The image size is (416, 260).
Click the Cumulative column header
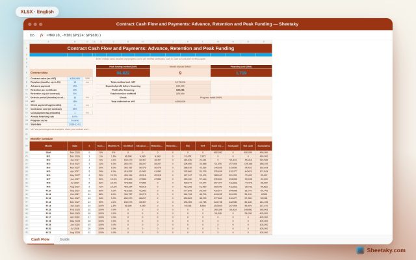click(x=264, y=146)
